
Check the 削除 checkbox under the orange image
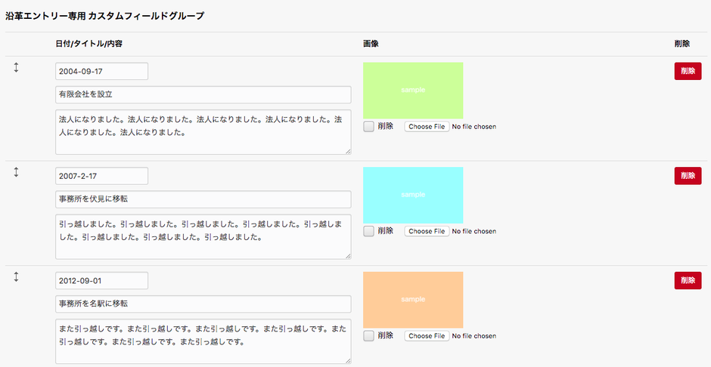pyautogui.click(x=368, y=335)
